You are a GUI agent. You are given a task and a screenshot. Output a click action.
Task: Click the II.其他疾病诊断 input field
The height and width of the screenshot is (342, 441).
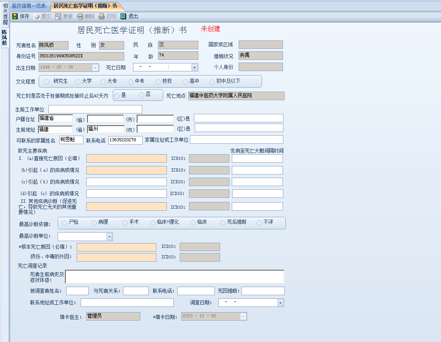pos(127,206)
